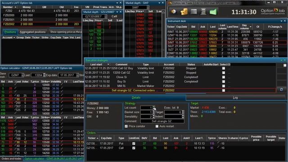This screenshot has height=162, width=288.
Task: Click Option-lab Trade title bar app icon
Action: click(170, 3)
